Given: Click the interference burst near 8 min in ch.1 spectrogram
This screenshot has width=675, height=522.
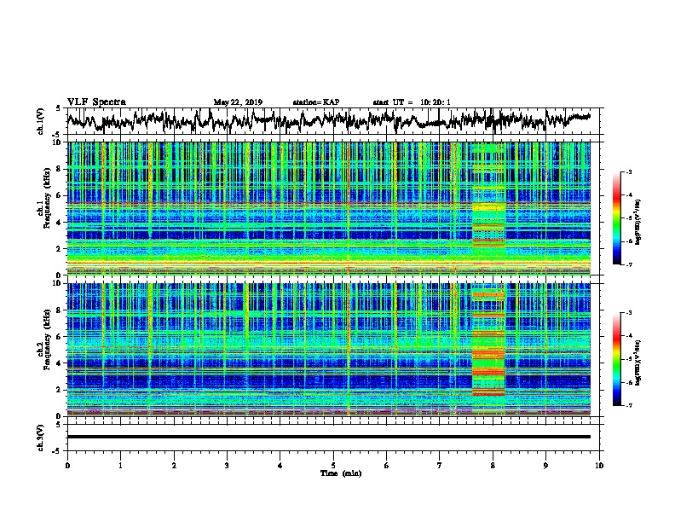Looking at the screenshot, I should click(x=488, y=208).
